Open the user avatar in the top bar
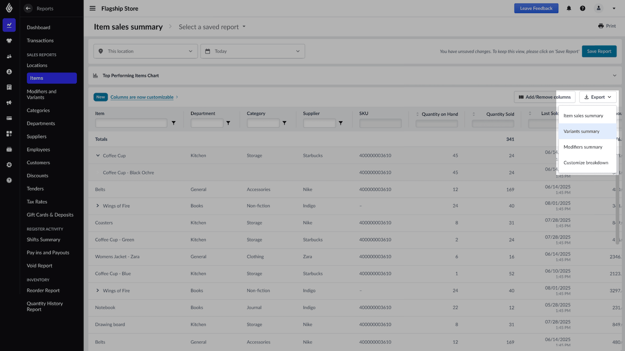This screenshot has height=351, width=625. [599, 8]
